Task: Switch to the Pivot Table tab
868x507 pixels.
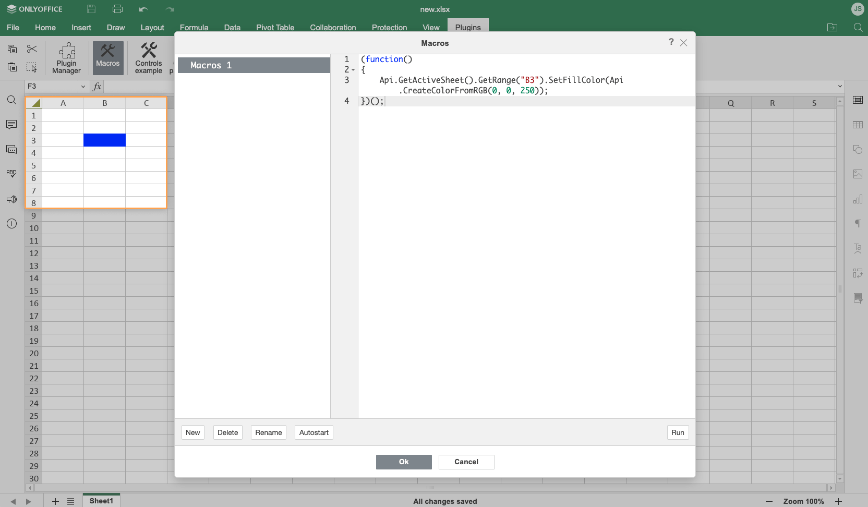Action: pyautogui.click(x=275, y=28)
